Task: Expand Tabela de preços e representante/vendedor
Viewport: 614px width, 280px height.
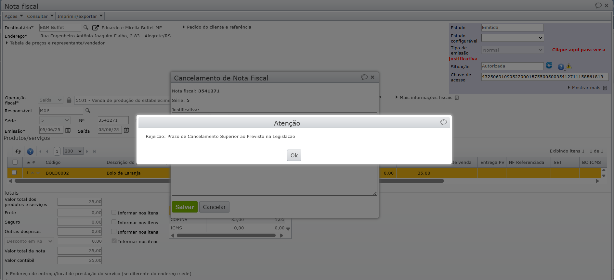Action: pos(55,43)
